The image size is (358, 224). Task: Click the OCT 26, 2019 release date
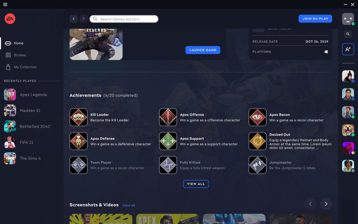tap(317, 42)
